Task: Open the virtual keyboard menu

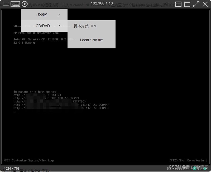Action: 15,4
